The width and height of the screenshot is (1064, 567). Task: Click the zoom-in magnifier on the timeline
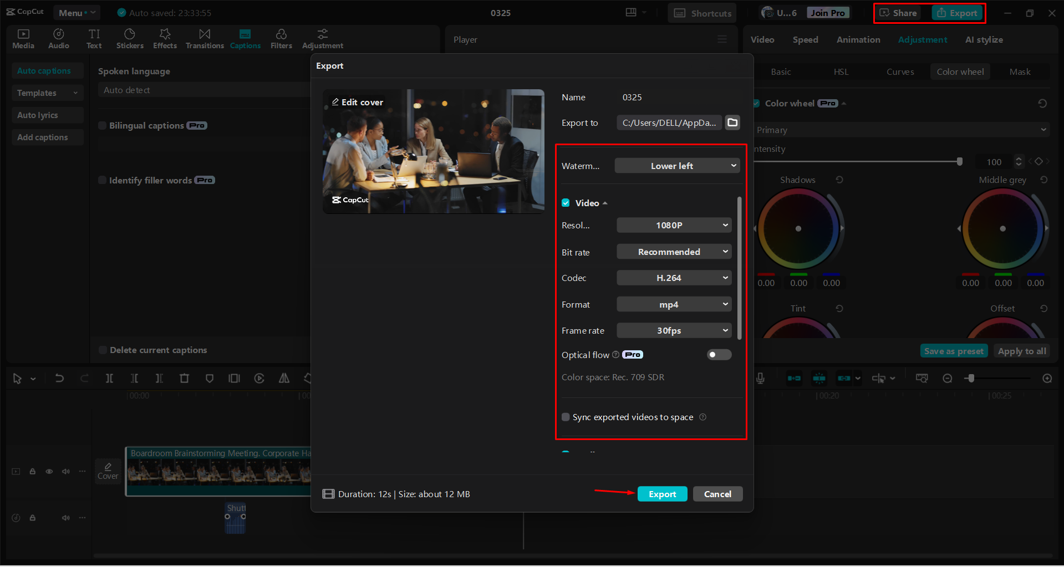[1047, 378]
